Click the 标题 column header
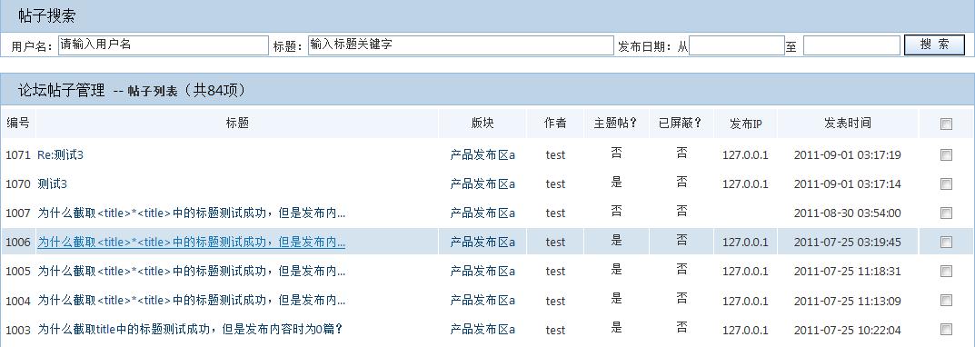This screenshot has width=975, height=347. pos(237,124)
